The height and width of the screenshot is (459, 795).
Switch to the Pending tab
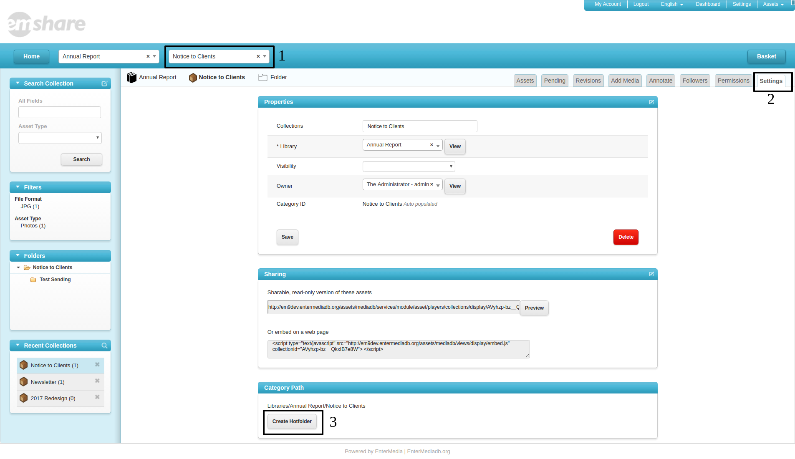tap(555, 81)
